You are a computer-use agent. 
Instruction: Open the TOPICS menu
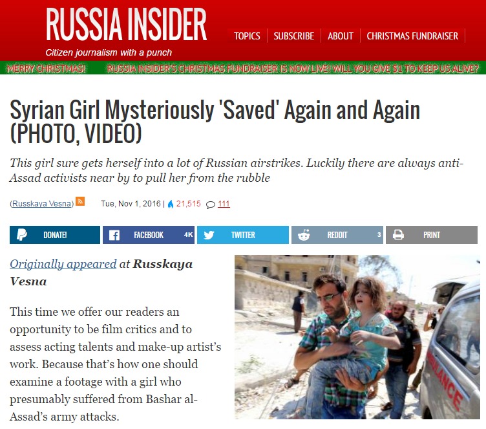[x=247, y=36]
